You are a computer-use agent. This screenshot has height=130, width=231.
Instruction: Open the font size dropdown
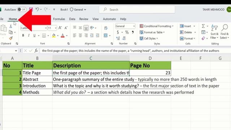click(56, 28)
